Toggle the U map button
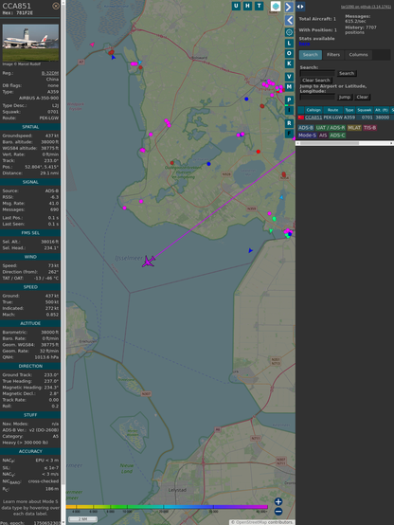Screen dimensions: 394x525 (x=236, y=6)
